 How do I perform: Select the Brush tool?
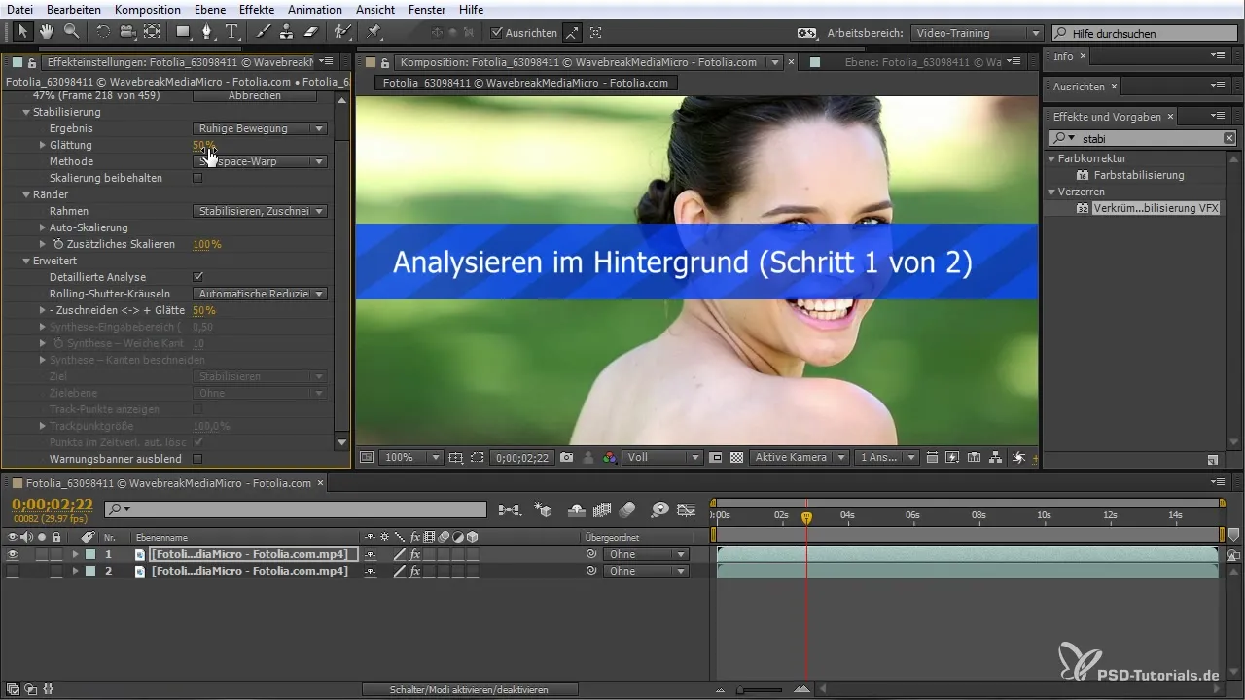click(x=265, y=32)
